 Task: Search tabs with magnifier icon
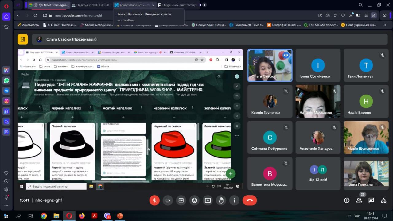(361, 5)
